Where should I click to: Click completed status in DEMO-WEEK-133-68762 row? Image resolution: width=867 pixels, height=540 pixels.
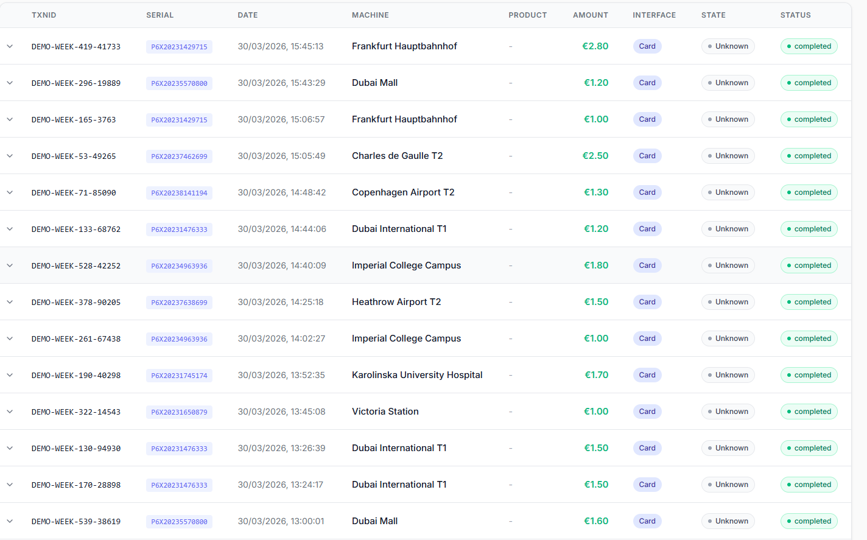click(809, 229)
